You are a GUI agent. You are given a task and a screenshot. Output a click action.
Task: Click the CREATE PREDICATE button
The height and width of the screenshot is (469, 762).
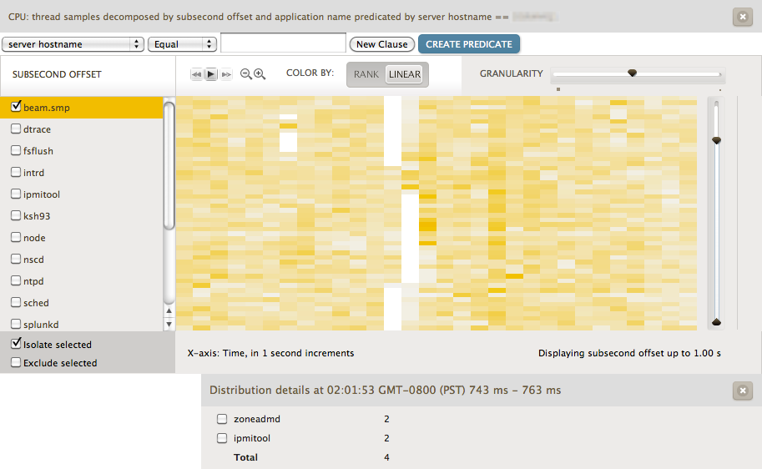coord(469,44)
